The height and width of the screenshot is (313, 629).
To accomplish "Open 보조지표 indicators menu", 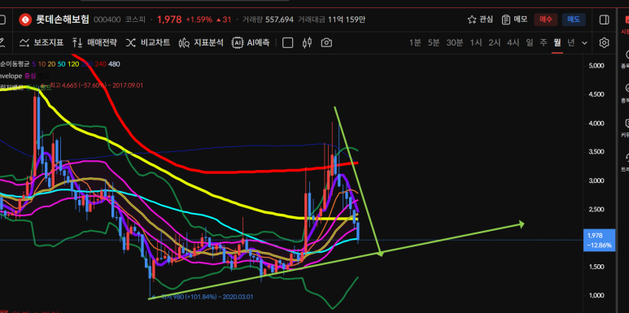I will [x=41, y=42].
